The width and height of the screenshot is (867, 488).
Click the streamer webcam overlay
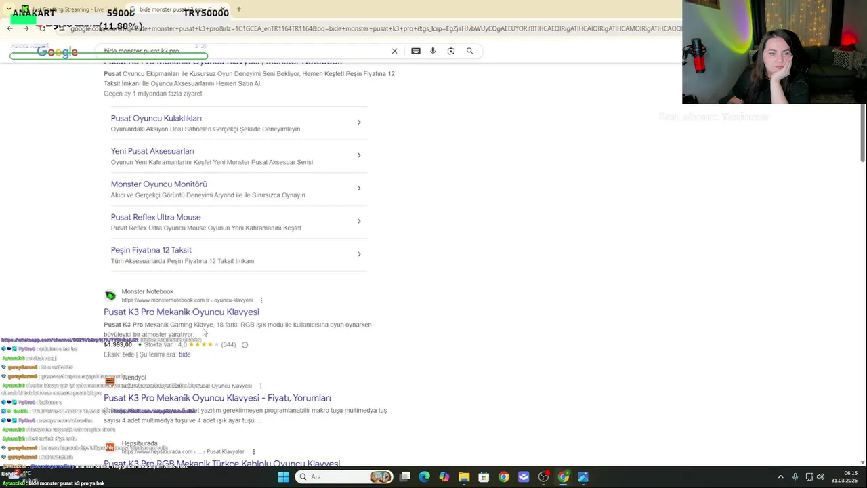(x=774, y=52)
